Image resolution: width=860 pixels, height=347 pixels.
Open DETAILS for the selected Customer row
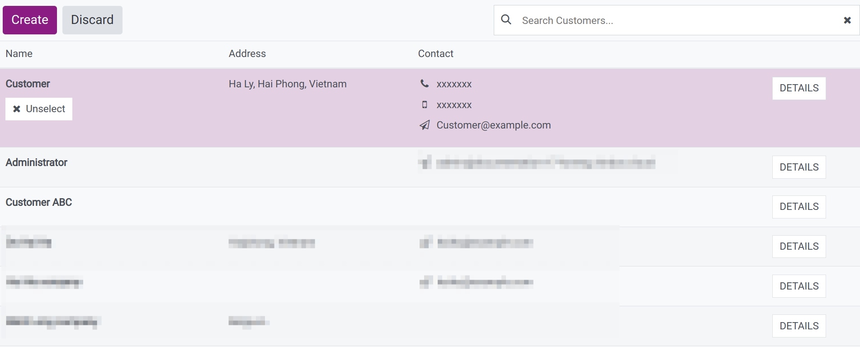(x=799, y=88)
